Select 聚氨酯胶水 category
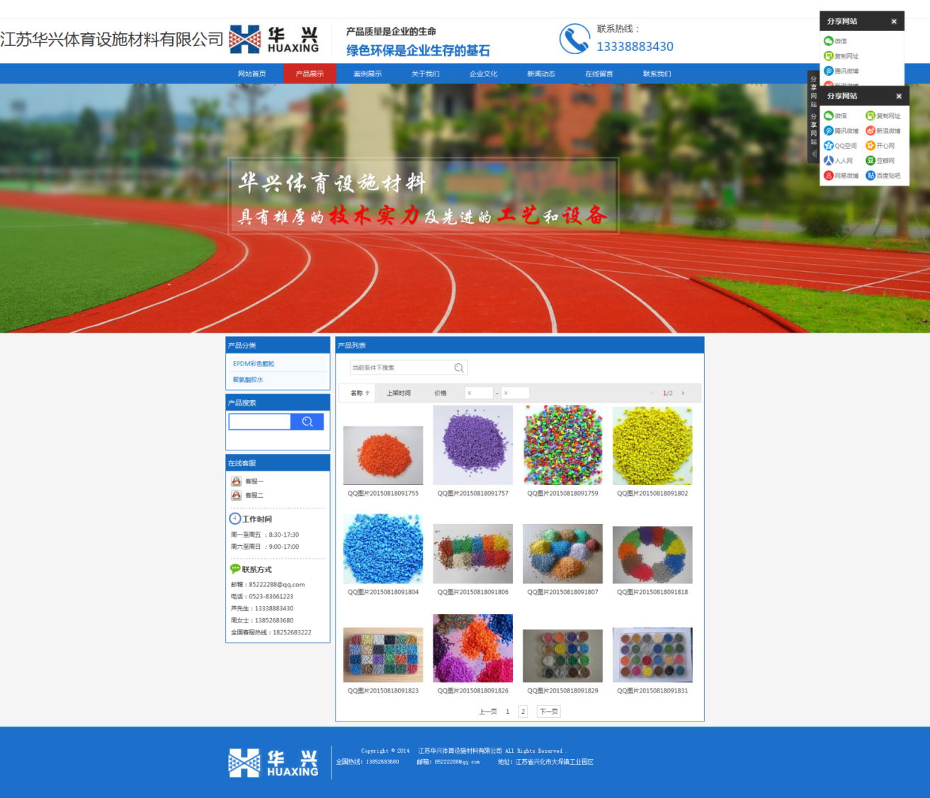Screen dimensions: 930x798 pos(248,380)
